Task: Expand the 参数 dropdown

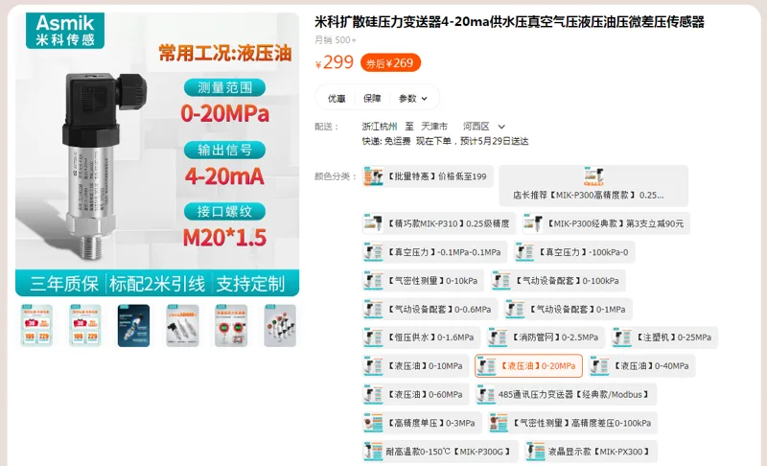Action: pos(413,99)
